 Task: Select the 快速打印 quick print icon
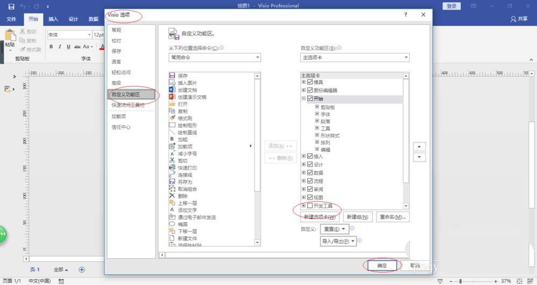click(x=172, y=167)
